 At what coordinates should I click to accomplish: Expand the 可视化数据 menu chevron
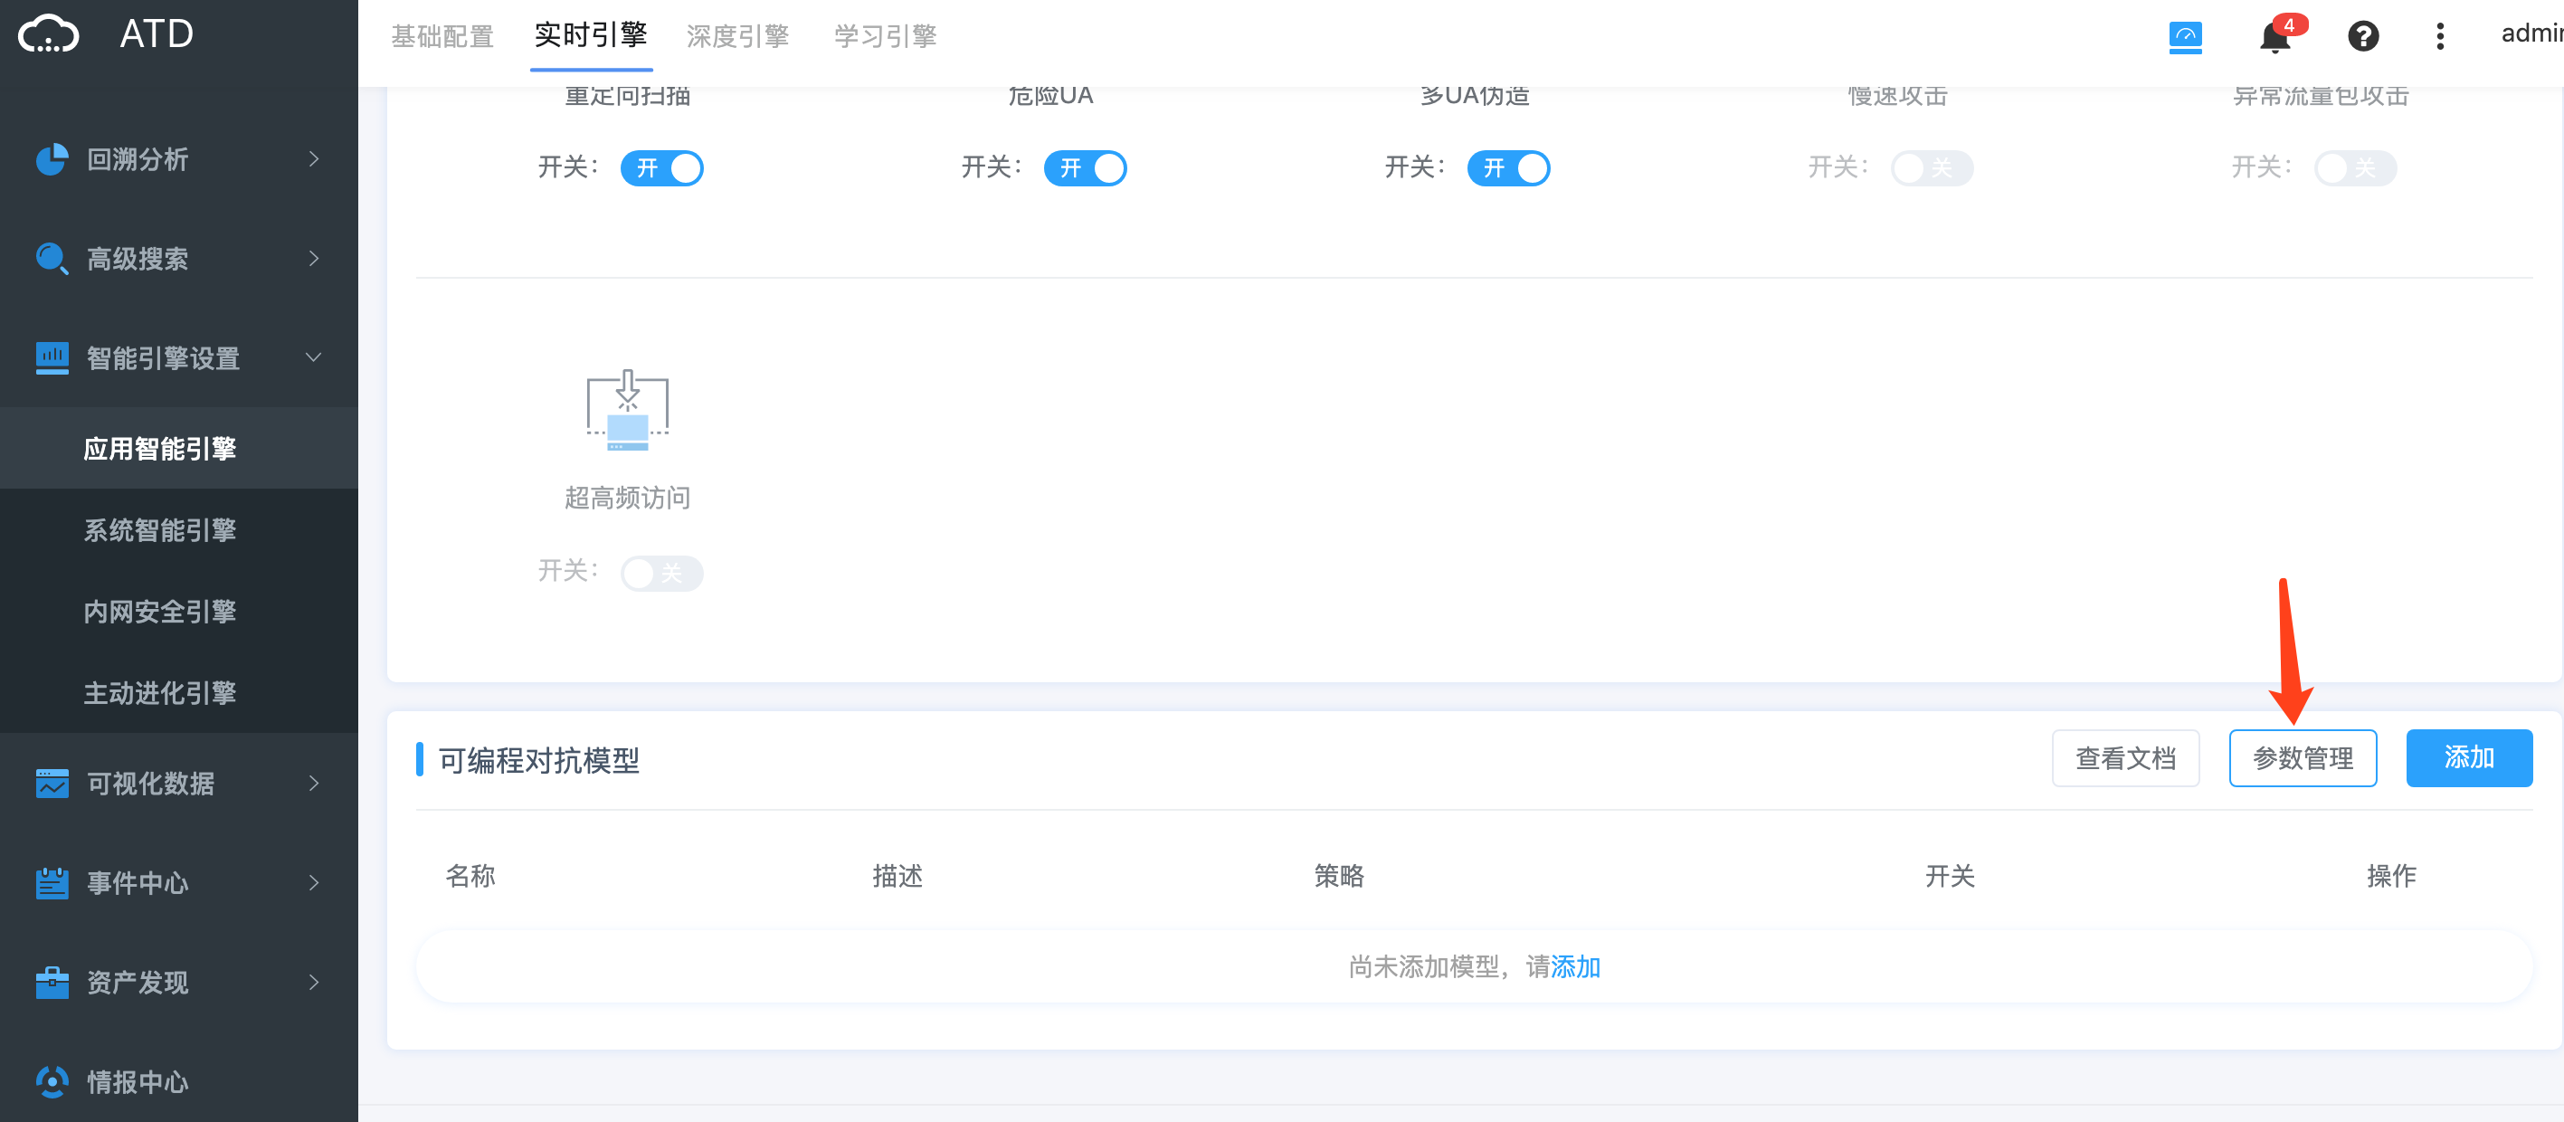[314, 784]
